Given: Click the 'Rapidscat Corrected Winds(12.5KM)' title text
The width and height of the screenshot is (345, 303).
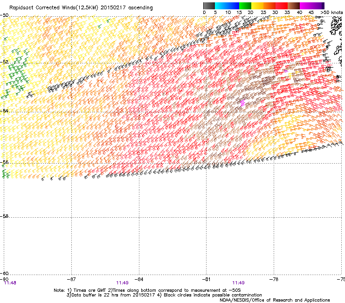Looking at the screenshot, I should 54,8.
